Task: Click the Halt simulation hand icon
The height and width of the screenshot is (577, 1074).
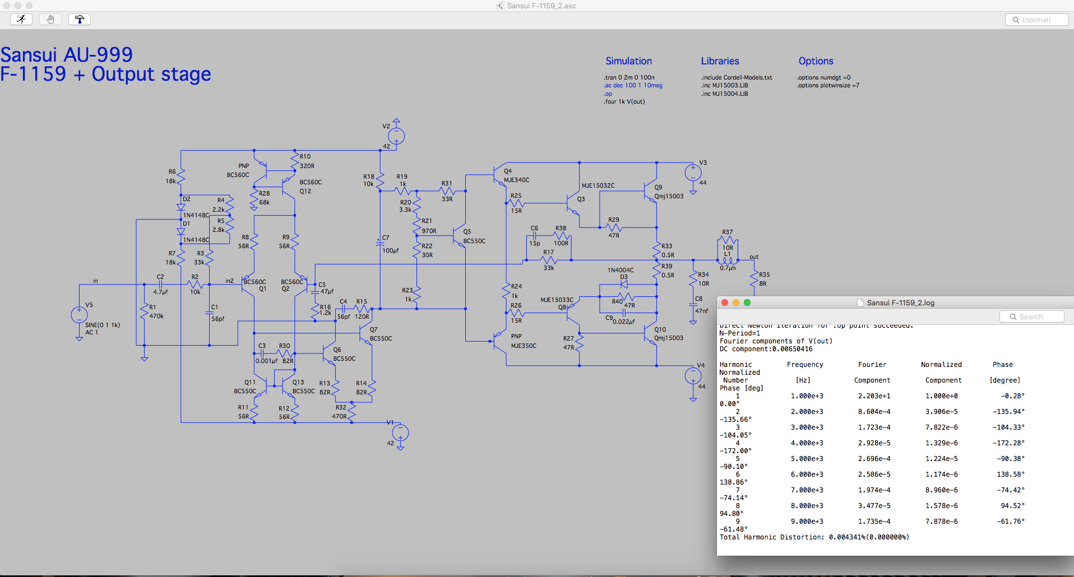Action: click(x=50, y=20)
